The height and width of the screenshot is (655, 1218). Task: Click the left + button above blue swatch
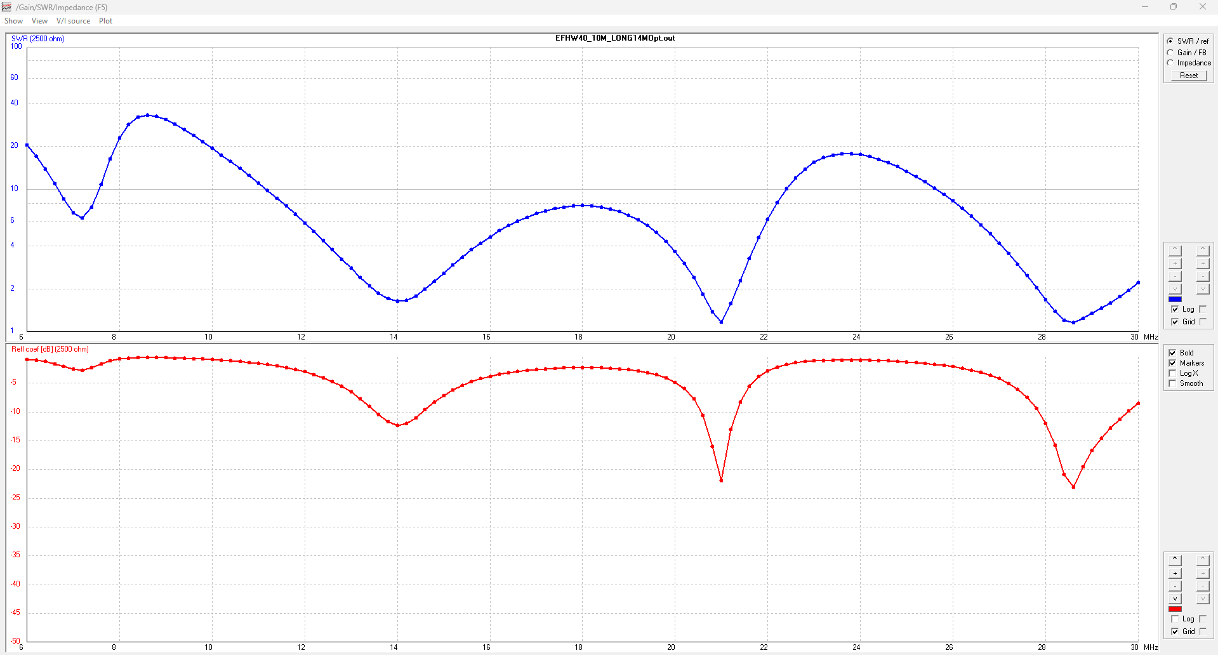[1175, 263]
